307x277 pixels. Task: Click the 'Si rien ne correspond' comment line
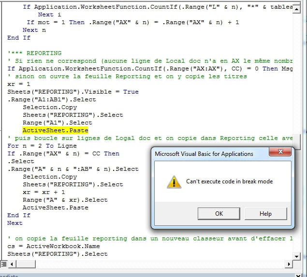pyautogui.click(x=150, y=61)
